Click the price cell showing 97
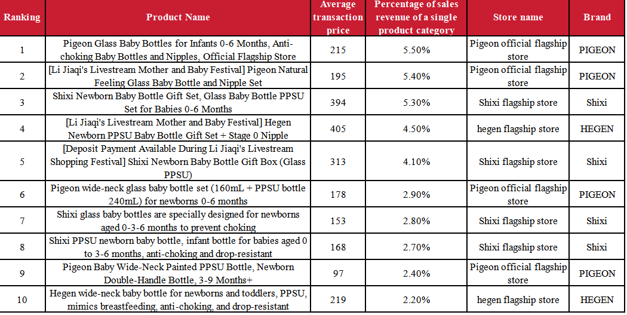This screenshot has width=627, height=315. [338, 273]
